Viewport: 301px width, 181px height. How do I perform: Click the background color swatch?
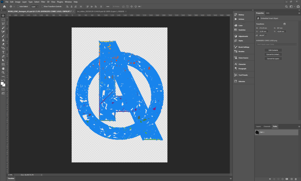pyautogui.click(x=4, y=86)
